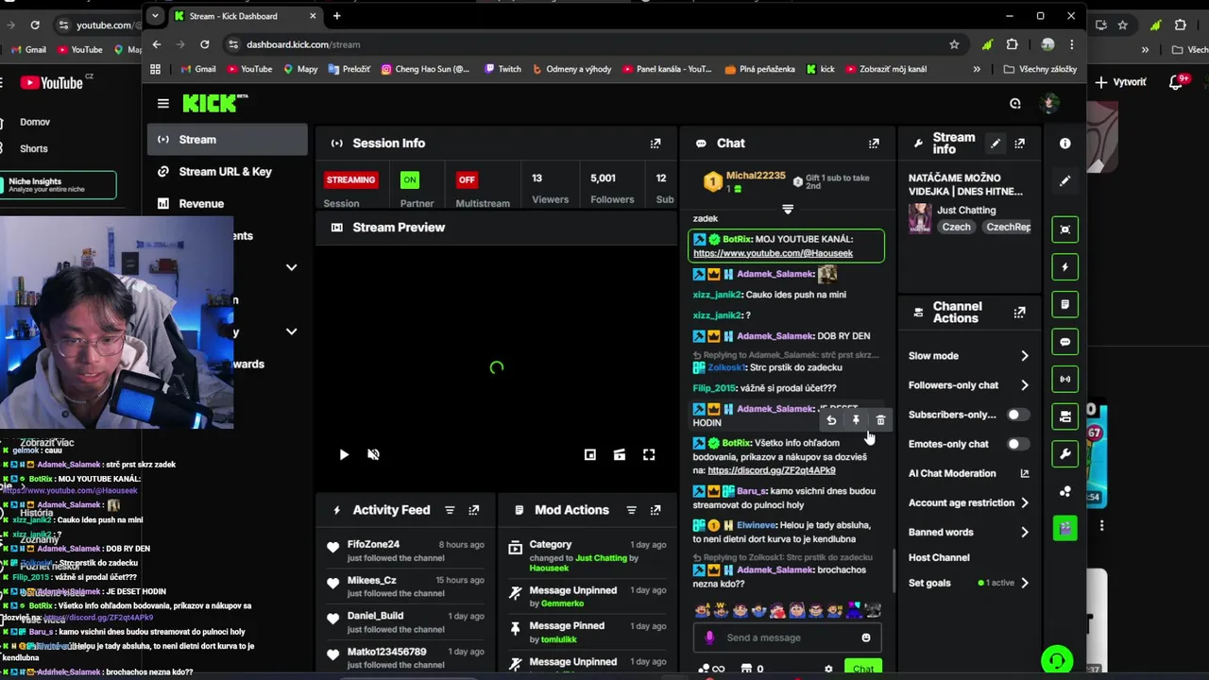The width and height of the screenshot is (1209, 680).
Task: Toggle the Multistream OFF indicator
Action: tap(467, 179)
